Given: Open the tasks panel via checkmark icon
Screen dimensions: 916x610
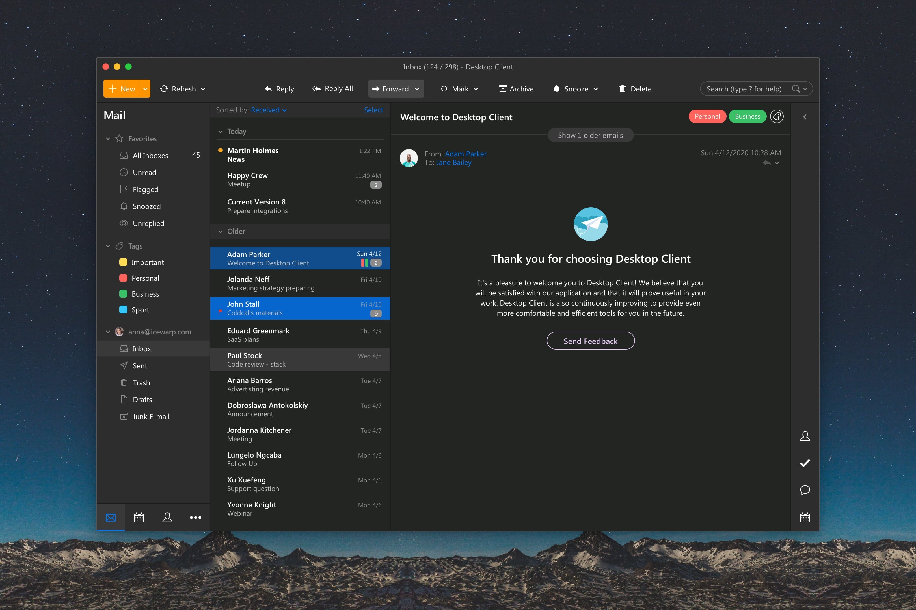Looking at the screenshot, I should click(x=805, y=463).
